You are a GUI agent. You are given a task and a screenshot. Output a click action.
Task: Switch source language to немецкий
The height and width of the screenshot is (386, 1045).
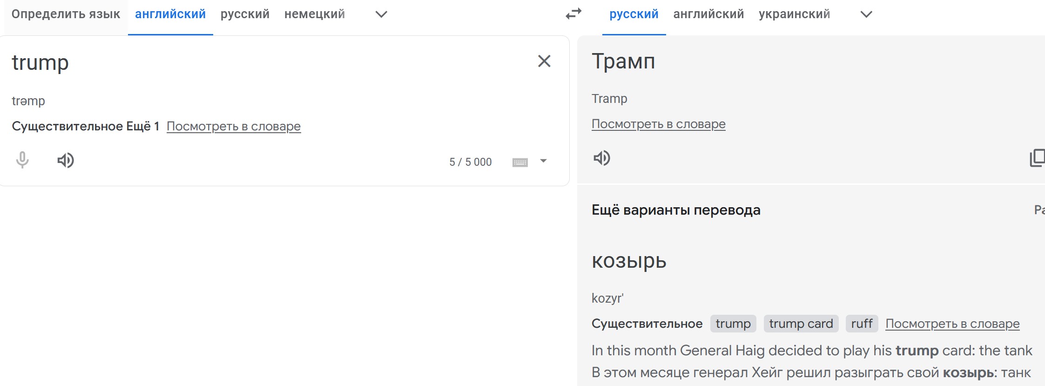pyautogui.click(x=315, y=14)
